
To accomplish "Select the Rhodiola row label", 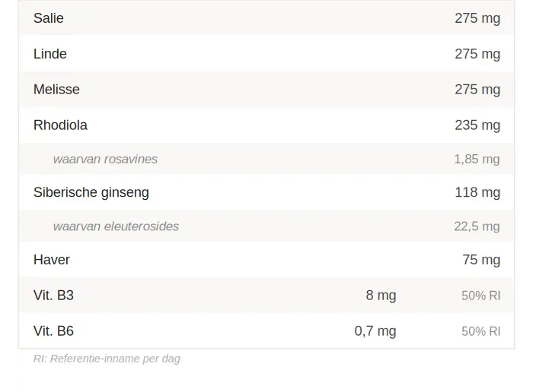I will click(60, 125).
